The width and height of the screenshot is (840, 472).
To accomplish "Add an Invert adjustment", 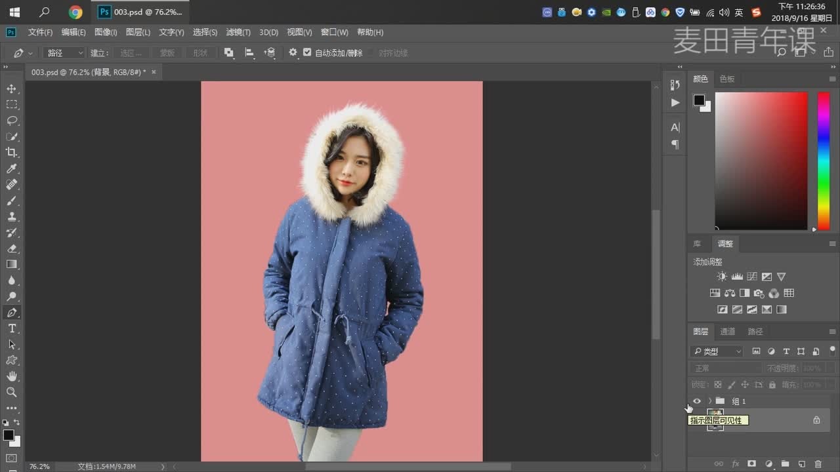I will (x=722, y=309).
